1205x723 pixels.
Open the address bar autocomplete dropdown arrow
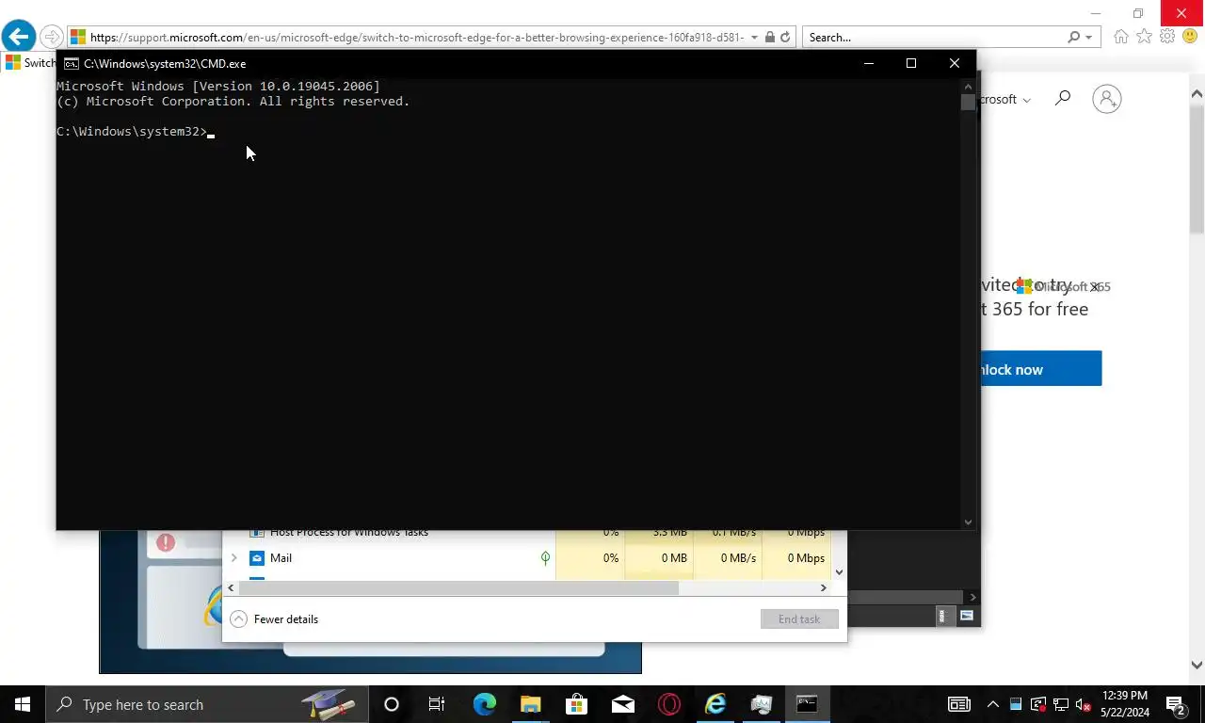click(754, 38)
